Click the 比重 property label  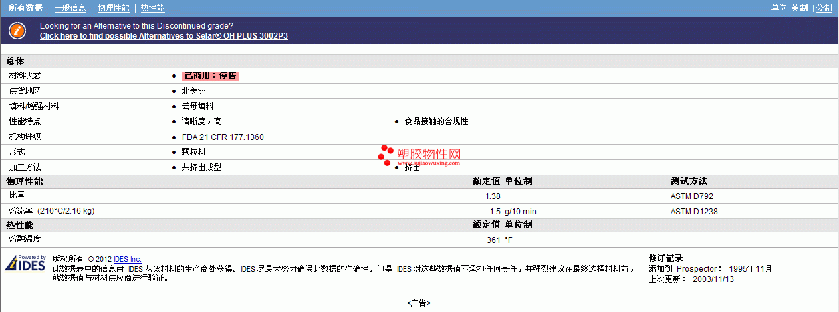coord(17,196)
